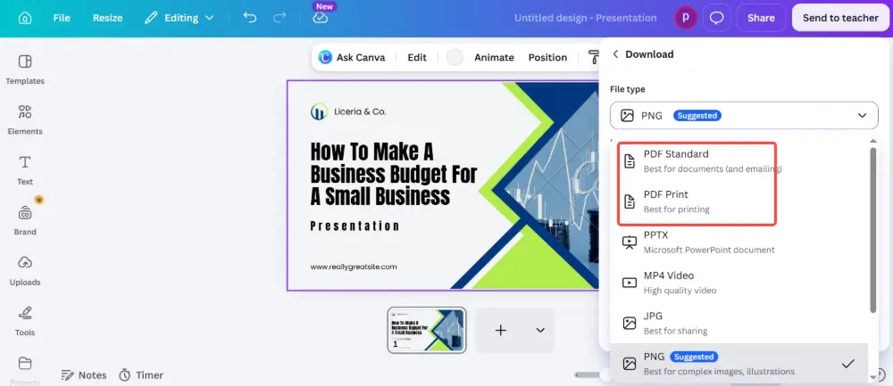This screenshot has width=893, height=386.
Task: Click Animate in the toolbar
Action: pyautogui.click(x=494, y=57)
